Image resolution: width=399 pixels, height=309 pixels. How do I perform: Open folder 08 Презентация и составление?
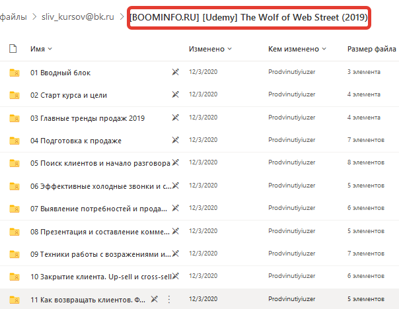tap(100, 232)
